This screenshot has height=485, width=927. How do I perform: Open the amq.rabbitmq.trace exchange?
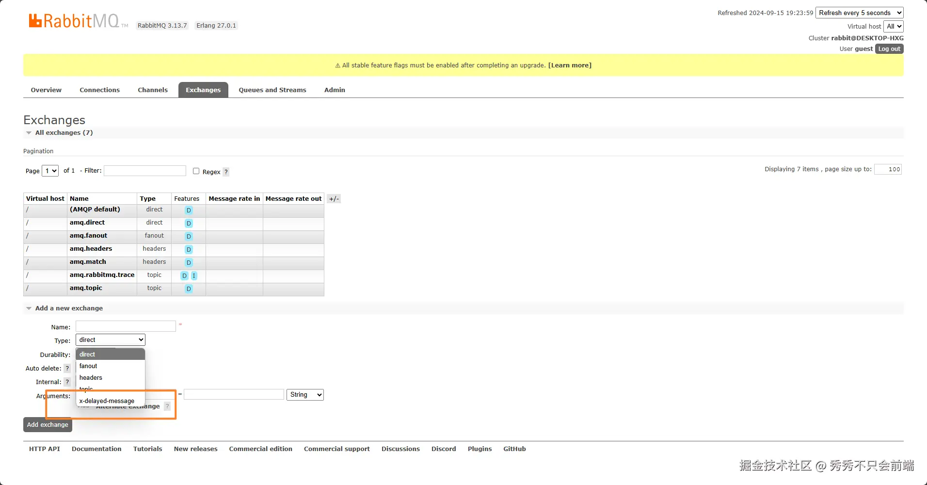coord(102,275)
